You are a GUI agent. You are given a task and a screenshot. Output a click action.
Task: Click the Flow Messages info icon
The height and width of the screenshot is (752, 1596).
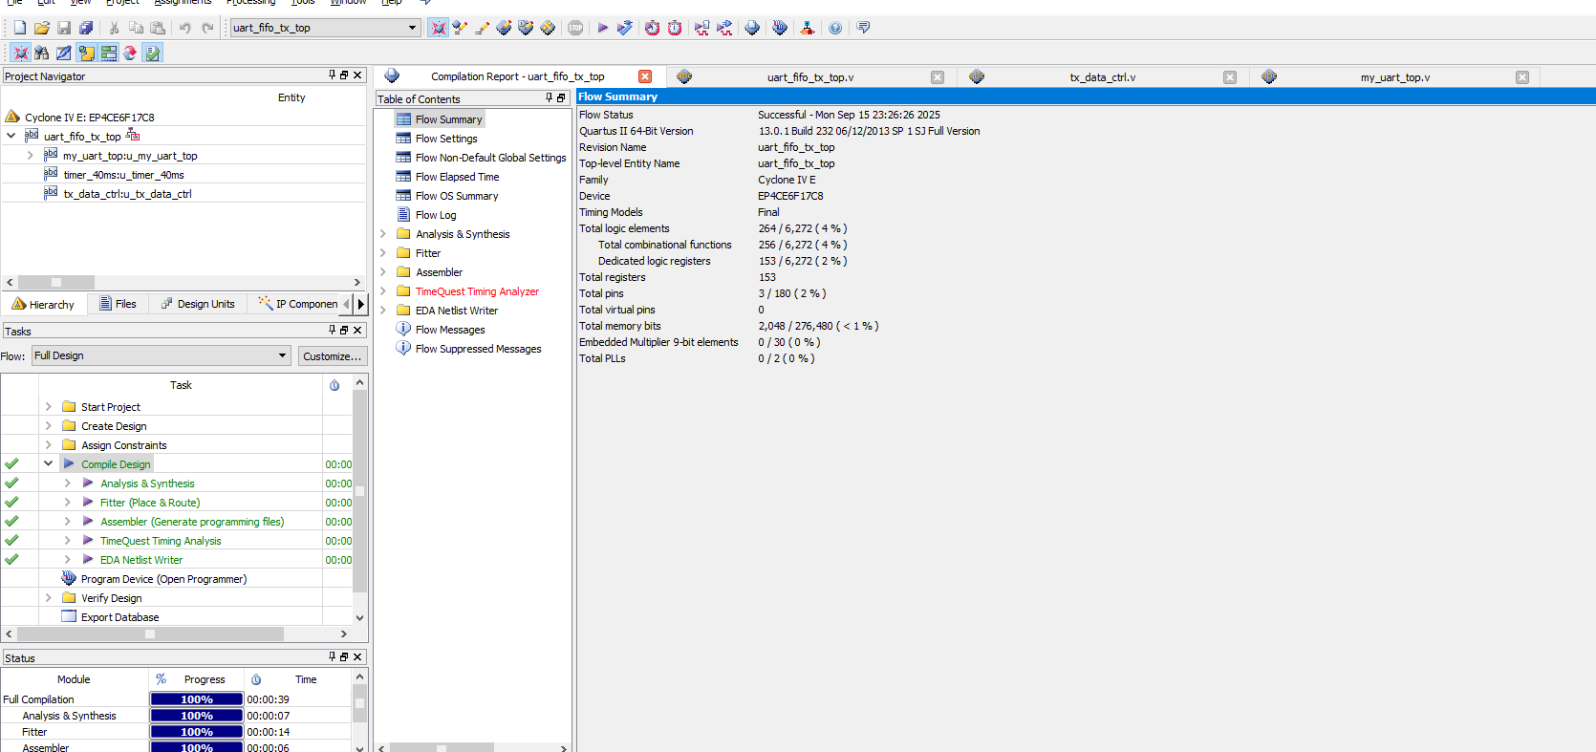click(403, 329)
